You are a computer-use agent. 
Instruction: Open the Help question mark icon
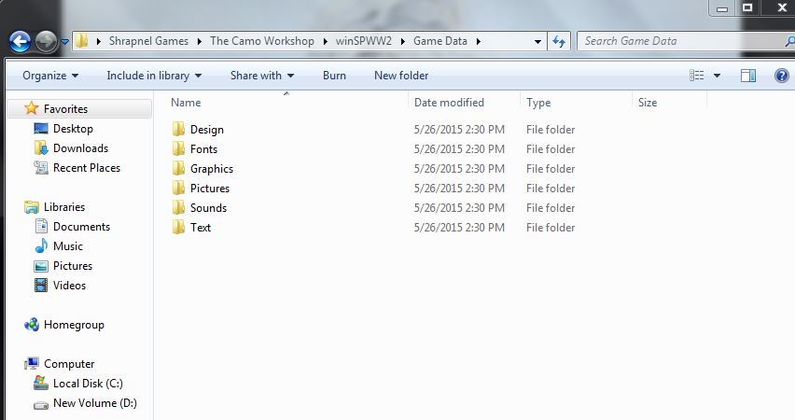click(x=781, y=76)
